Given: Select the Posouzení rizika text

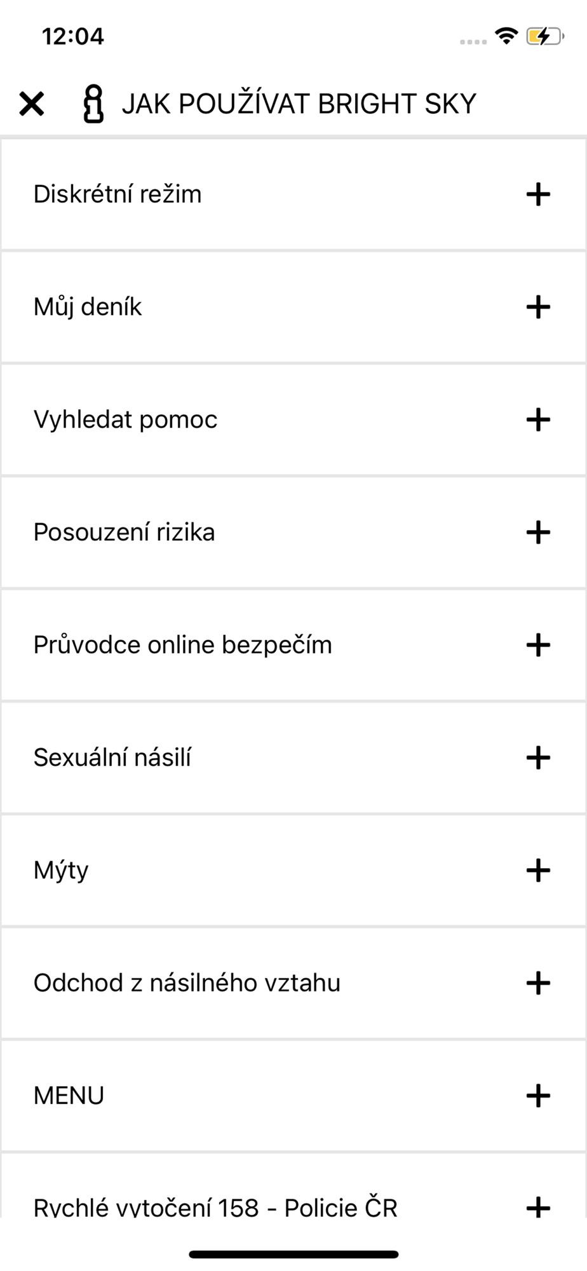Looking at the screenshot, I should pos(124,532).
